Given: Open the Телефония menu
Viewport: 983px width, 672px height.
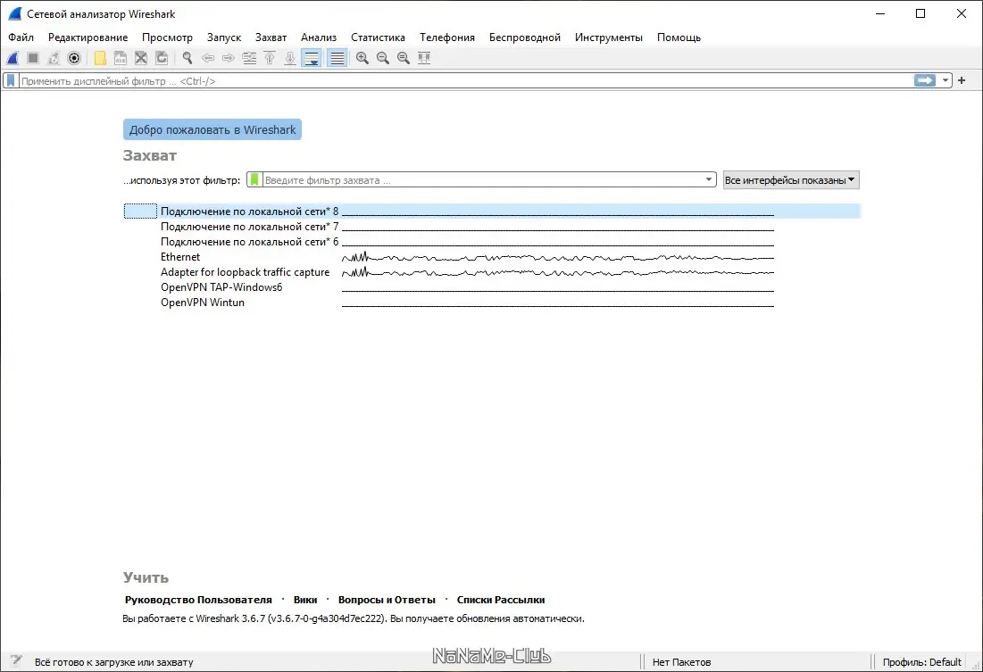Looking at the screenshot, I should [447, 37].
